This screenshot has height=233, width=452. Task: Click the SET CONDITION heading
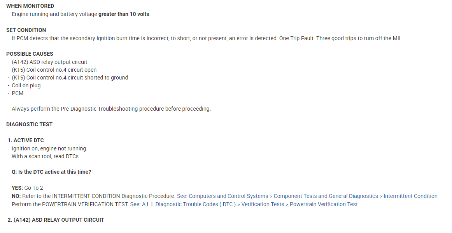pyautogui.click(x=26, y=30)
